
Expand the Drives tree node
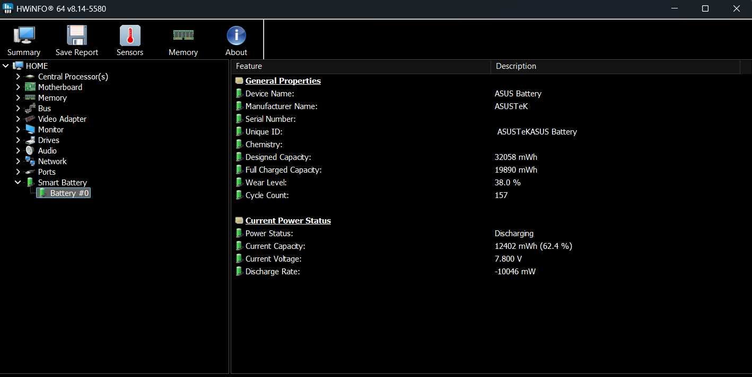pyautogui.click(x=18, y=140)
